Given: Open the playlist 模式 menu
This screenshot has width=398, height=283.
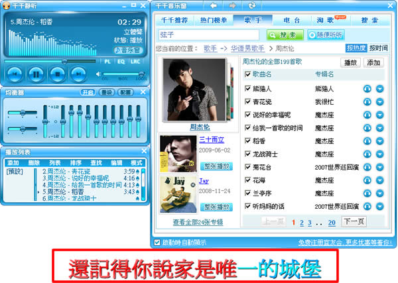Looking at the screenshot, I should (136, 162).
